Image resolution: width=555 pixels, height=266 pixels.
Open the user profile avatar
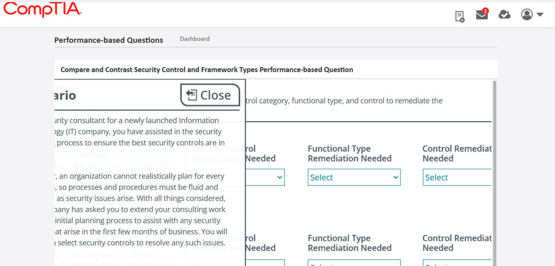526,15
